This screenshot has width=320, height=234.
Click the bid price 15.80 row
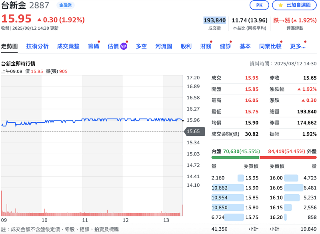(235, 208)
